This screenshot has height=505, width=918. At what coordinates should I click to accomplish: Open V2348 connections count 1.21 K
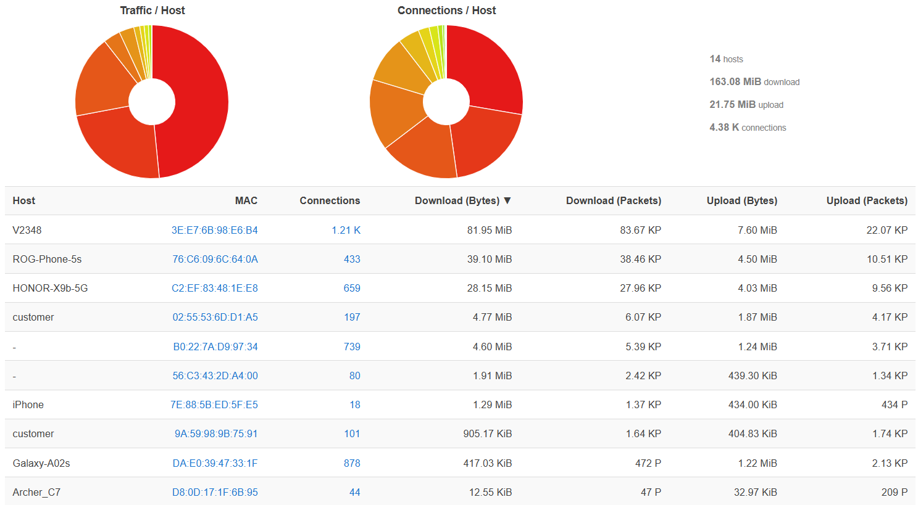coord(346,230)
